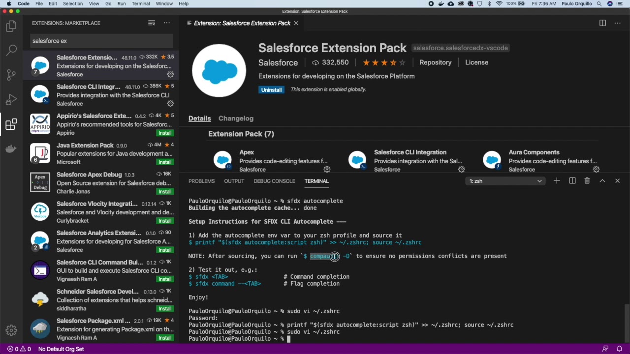Close the terminal panel

[618, 181]
